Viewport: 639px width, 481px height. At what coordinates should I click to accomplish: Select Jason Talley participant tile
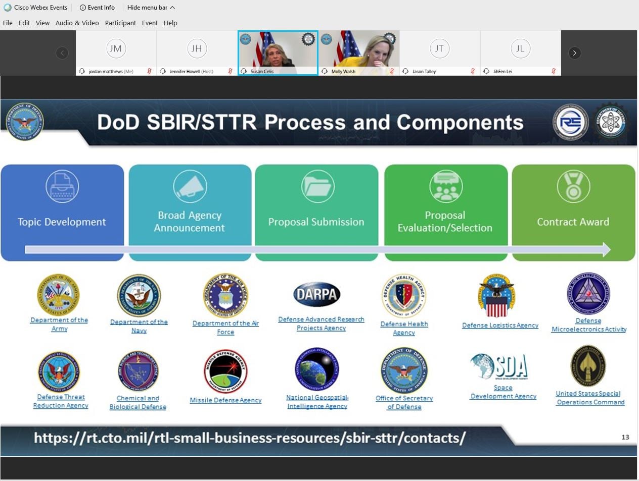pos(440,53)
